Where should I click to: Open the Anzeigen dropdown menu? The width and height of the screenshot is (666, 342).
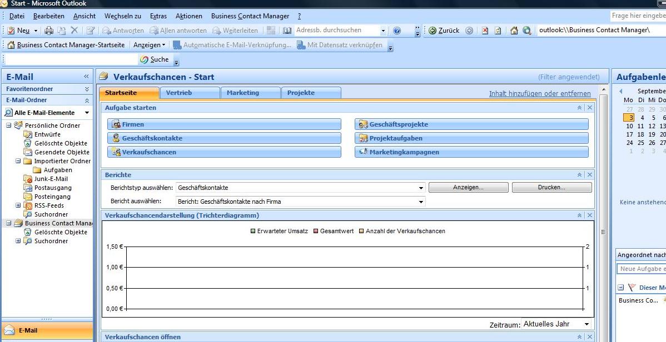149,45
